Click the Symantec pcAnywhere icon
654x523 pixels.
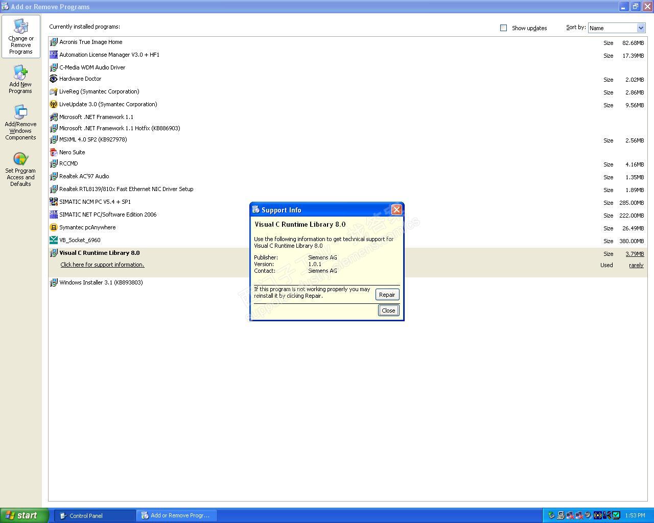tap(54, 227)
